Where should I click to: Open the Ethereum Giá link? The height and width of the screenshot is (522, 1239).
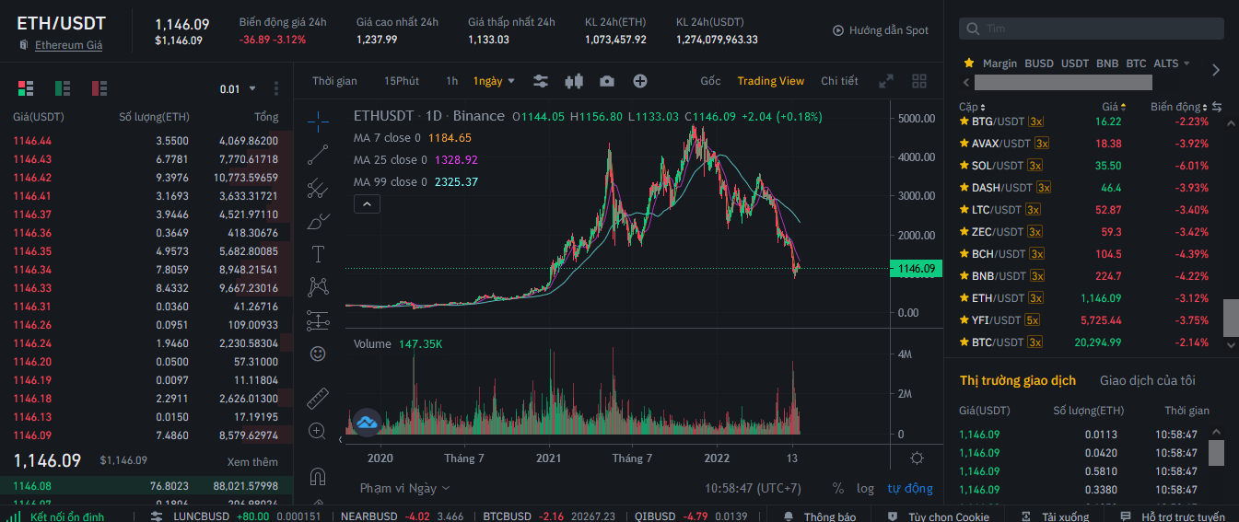[x=68, y=45]
